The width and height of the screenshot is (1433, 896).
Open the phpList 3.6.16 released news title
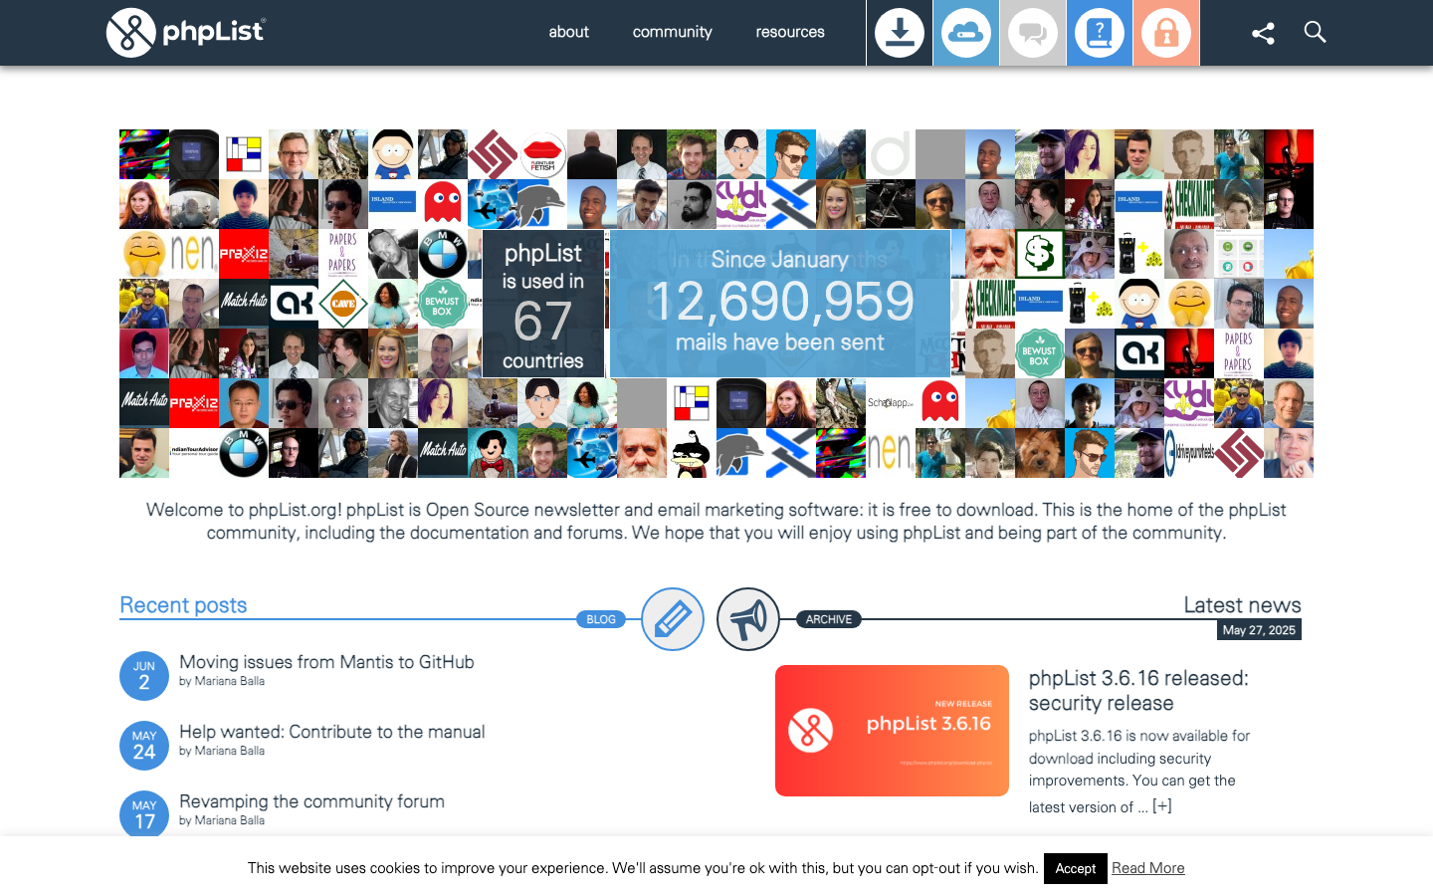pos(1138,690)
